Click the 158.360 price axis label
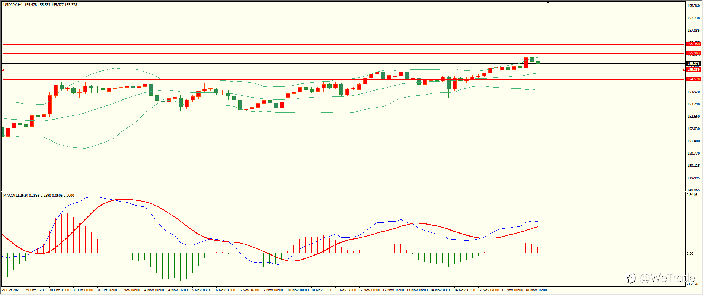This screenshot has width=703, height=295. pos(693,6)
